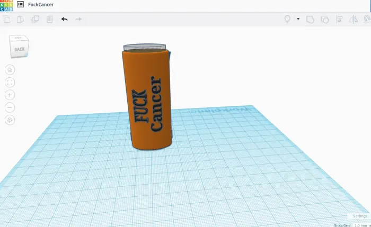Click the Fit all in view button
371x227 pixels.
[10, 82]
